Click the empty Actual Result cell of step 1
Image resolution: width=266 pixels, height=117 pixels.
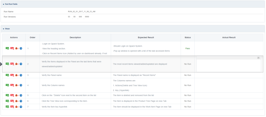tap(229, 49)
